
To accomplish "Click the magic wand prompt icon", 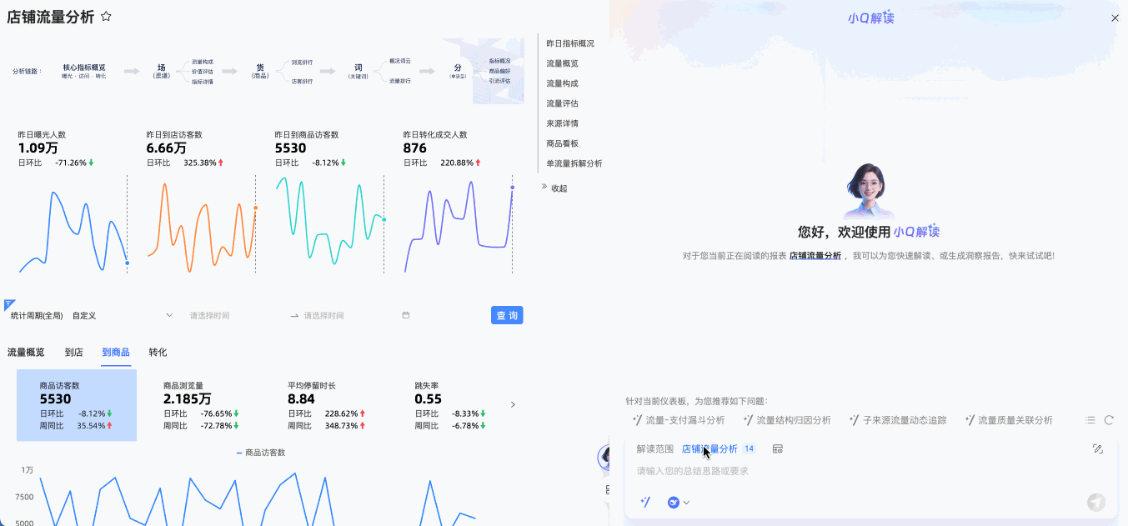I will click(644, 502).
